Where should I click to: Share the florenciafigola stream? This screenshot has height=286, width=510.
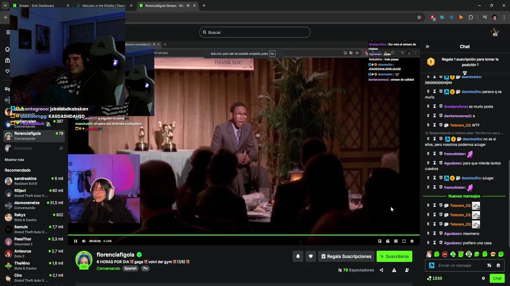[381, 270]
